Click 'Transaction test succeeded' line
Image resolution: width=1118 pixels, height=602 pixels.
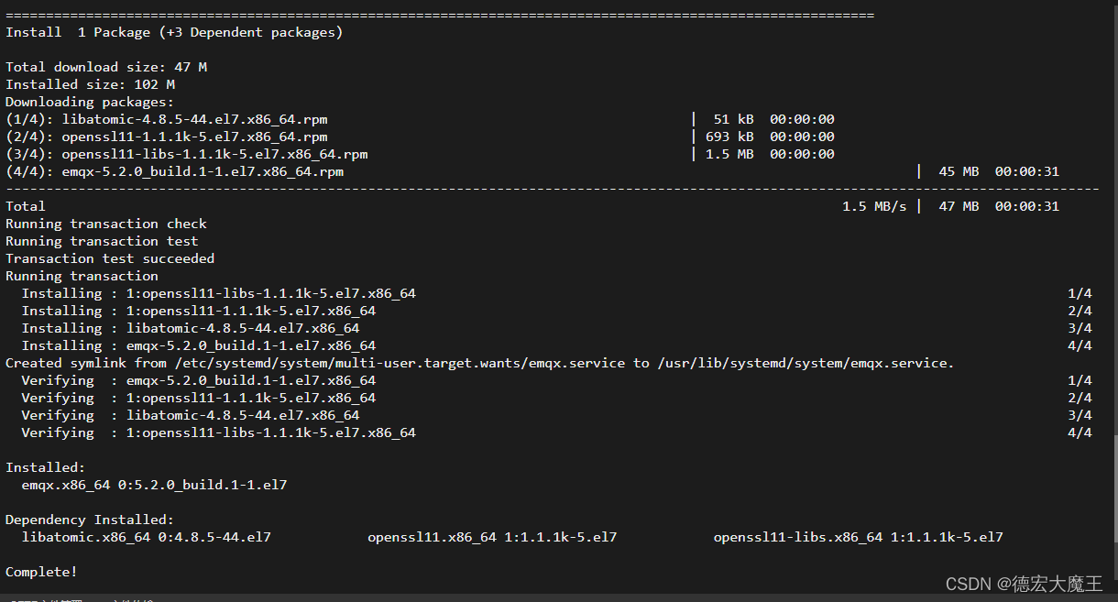click(110, 258)
